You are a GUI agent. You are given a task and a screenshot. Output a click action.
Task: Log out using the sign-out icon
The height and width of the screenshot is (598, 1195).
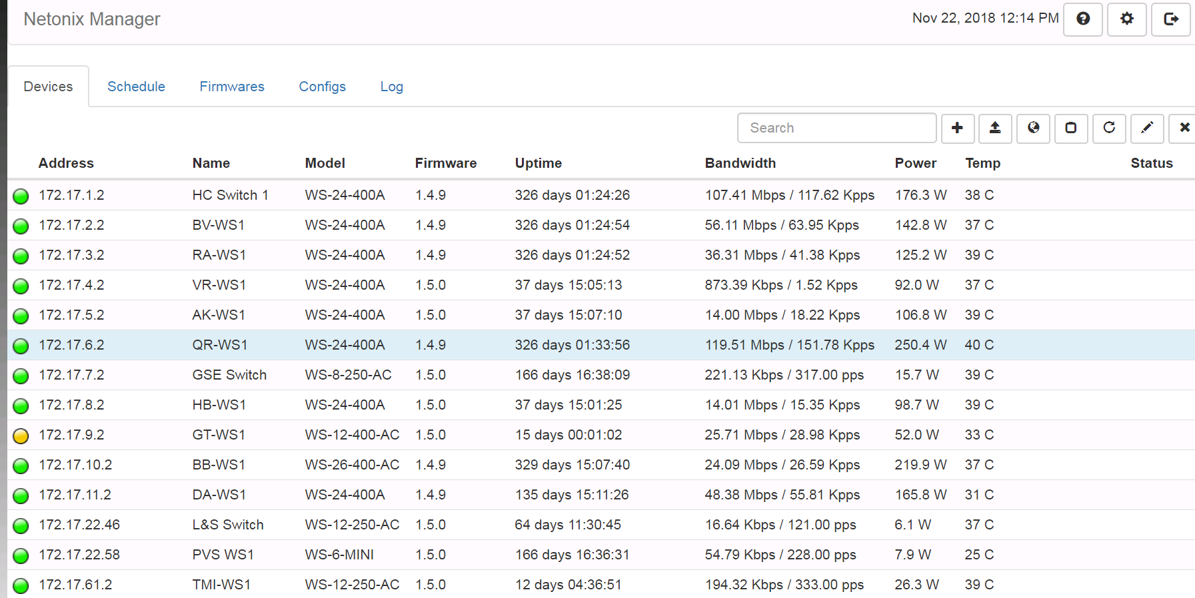pyautogui.click(x=1171, y=19)
